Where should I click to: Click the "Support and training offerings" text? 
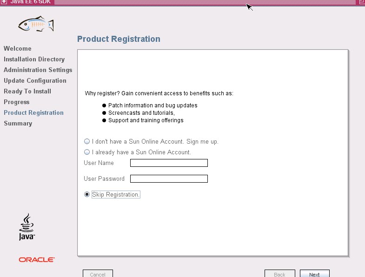coord(146,120)
